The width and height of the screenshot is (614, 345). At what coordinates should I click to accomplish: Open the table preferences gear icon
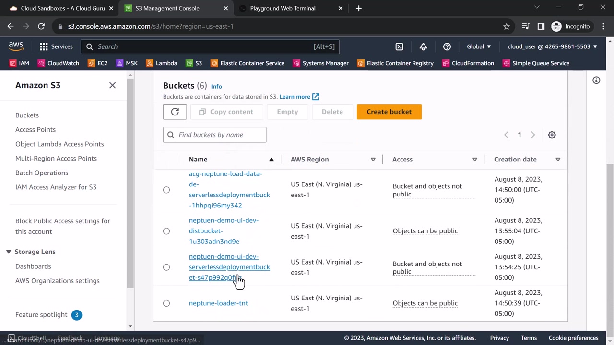click(552, 135)
